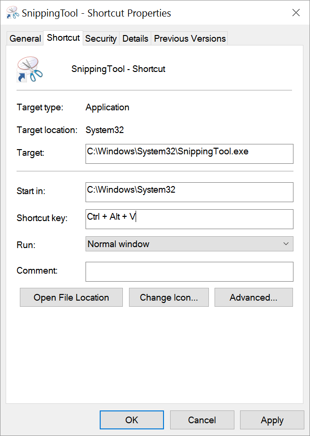
Task: Click the "Target location:" label
Action: 47,130
